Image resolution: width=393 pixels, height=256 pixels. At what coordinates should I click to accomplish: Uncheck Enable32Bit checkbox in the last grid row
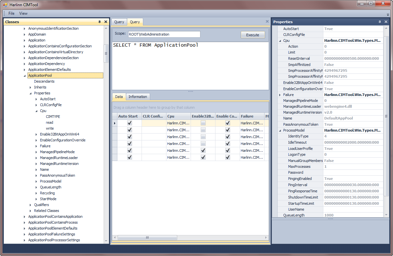tap(203, 157)
